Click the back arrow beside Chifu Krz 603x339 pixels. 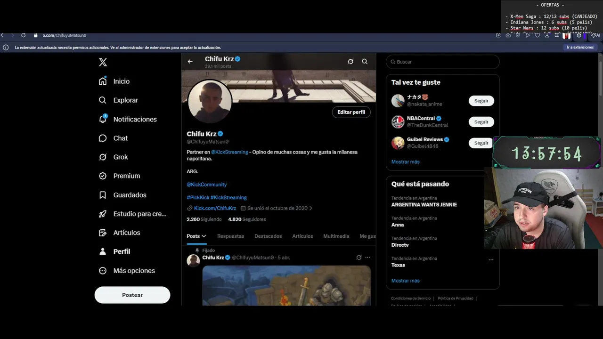pyautogui.click(x=190, y=61)
